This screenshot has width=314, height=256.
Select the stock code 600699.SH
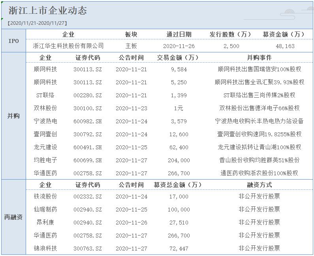point(88,160)
